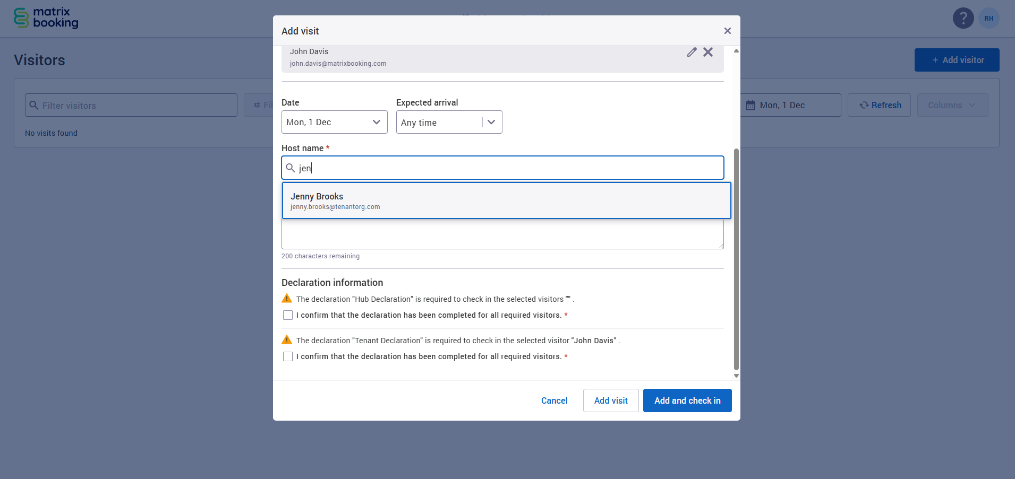Check the Hub Declaration confirmation checkbox
Screen dimensions: 1015x479
click(287, 315)
